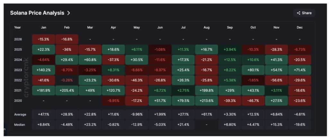Select the +80.1% October 2023 cell

(x=253, y=70)
